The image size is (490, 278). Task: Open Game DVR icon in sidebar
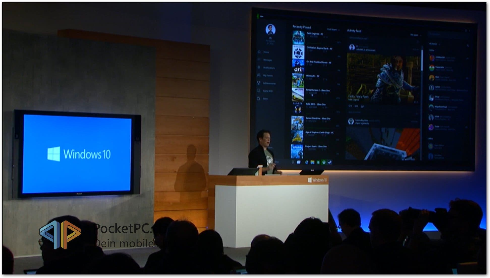(x=258, y=91)
